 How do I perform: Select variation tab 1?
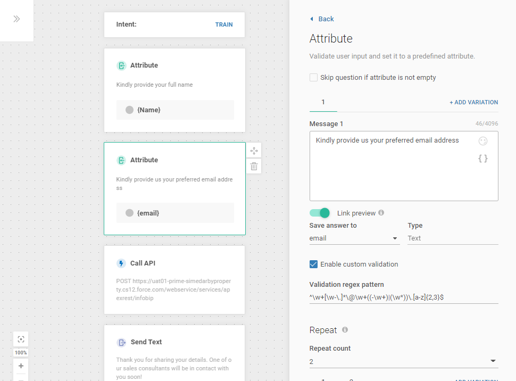323,102
